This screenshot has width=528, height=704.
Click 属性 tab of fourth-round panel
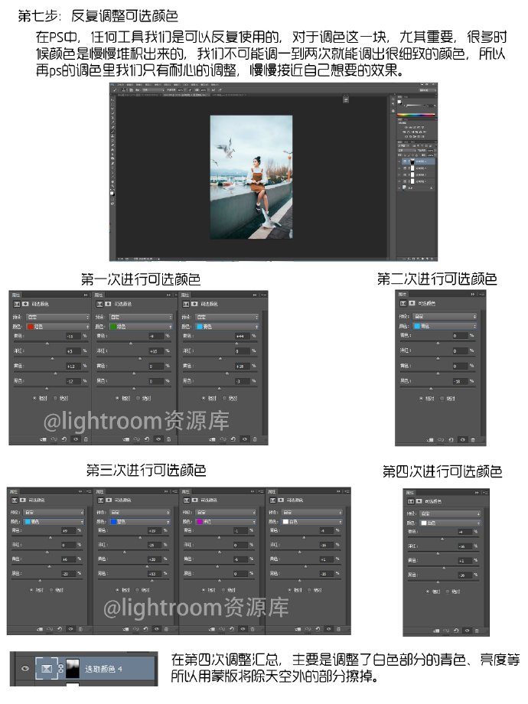410,493
